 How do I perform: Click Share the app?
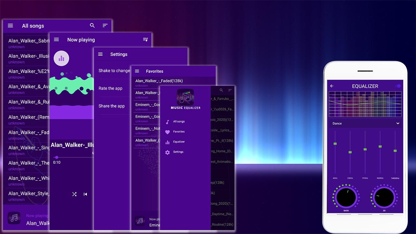tap(111, 106)
